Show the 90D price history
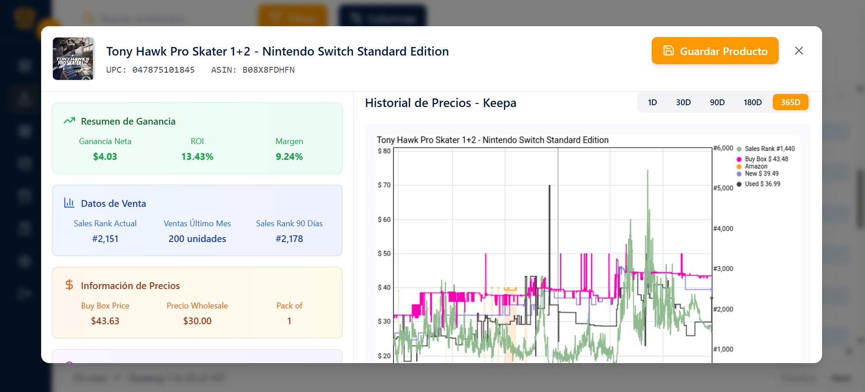This screenshot has height=392, width=865. (717, 103)
